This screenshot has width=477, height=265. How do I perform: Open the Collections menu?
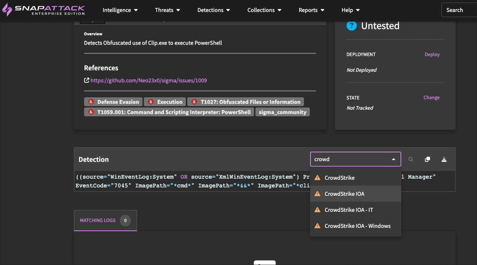[264, 10]
